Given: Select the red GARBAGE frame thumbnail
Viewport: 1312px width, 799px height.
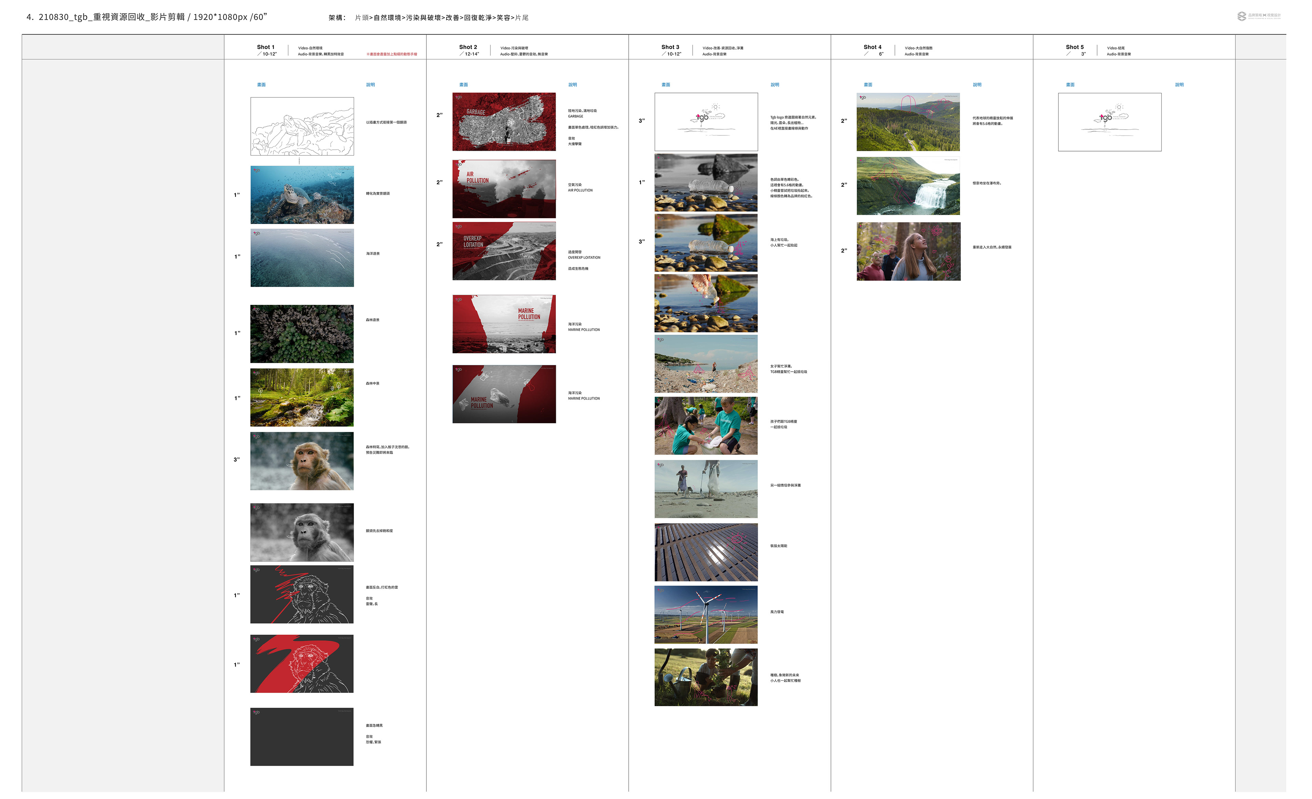Looking at the screenshot, I should tap(504, 122).
